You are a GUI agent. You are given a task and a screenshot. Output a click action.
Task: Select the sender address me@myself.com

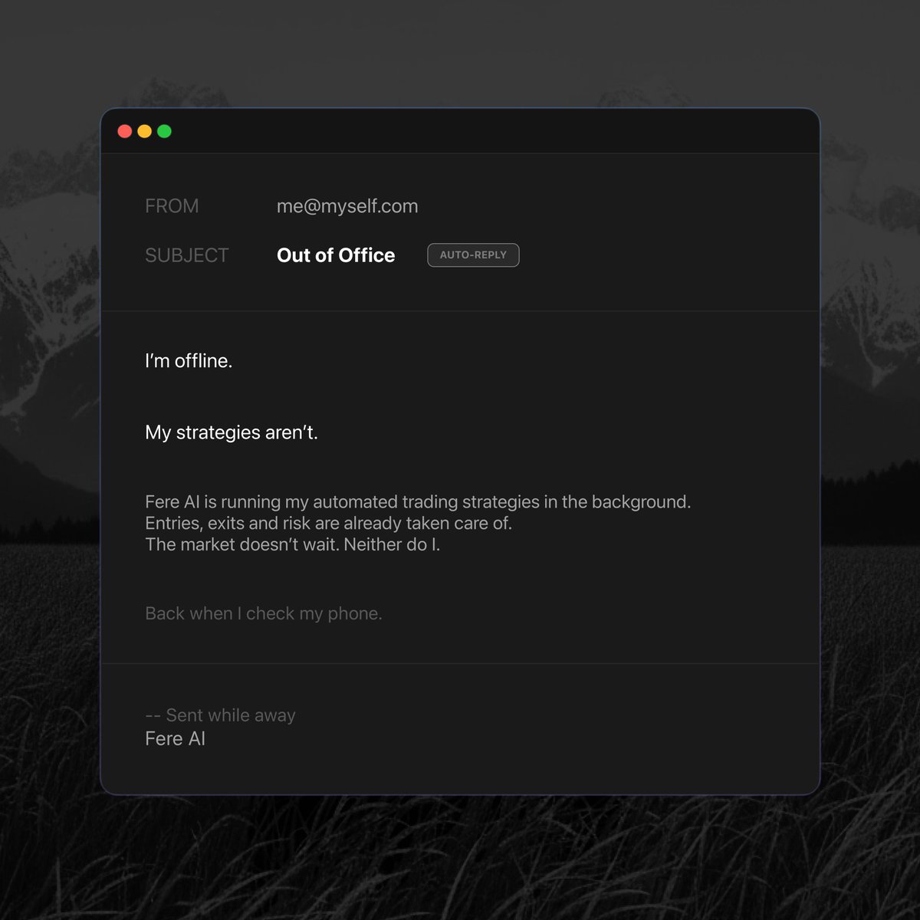click(x=347, y=206)
